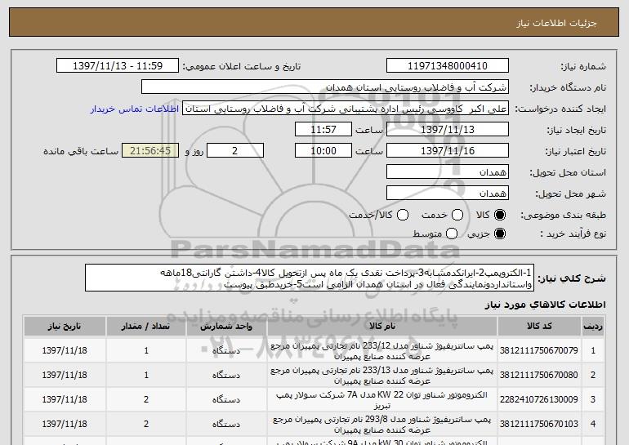
Task: Click the تاریخ نیاز column header
Action: (65, 327)
